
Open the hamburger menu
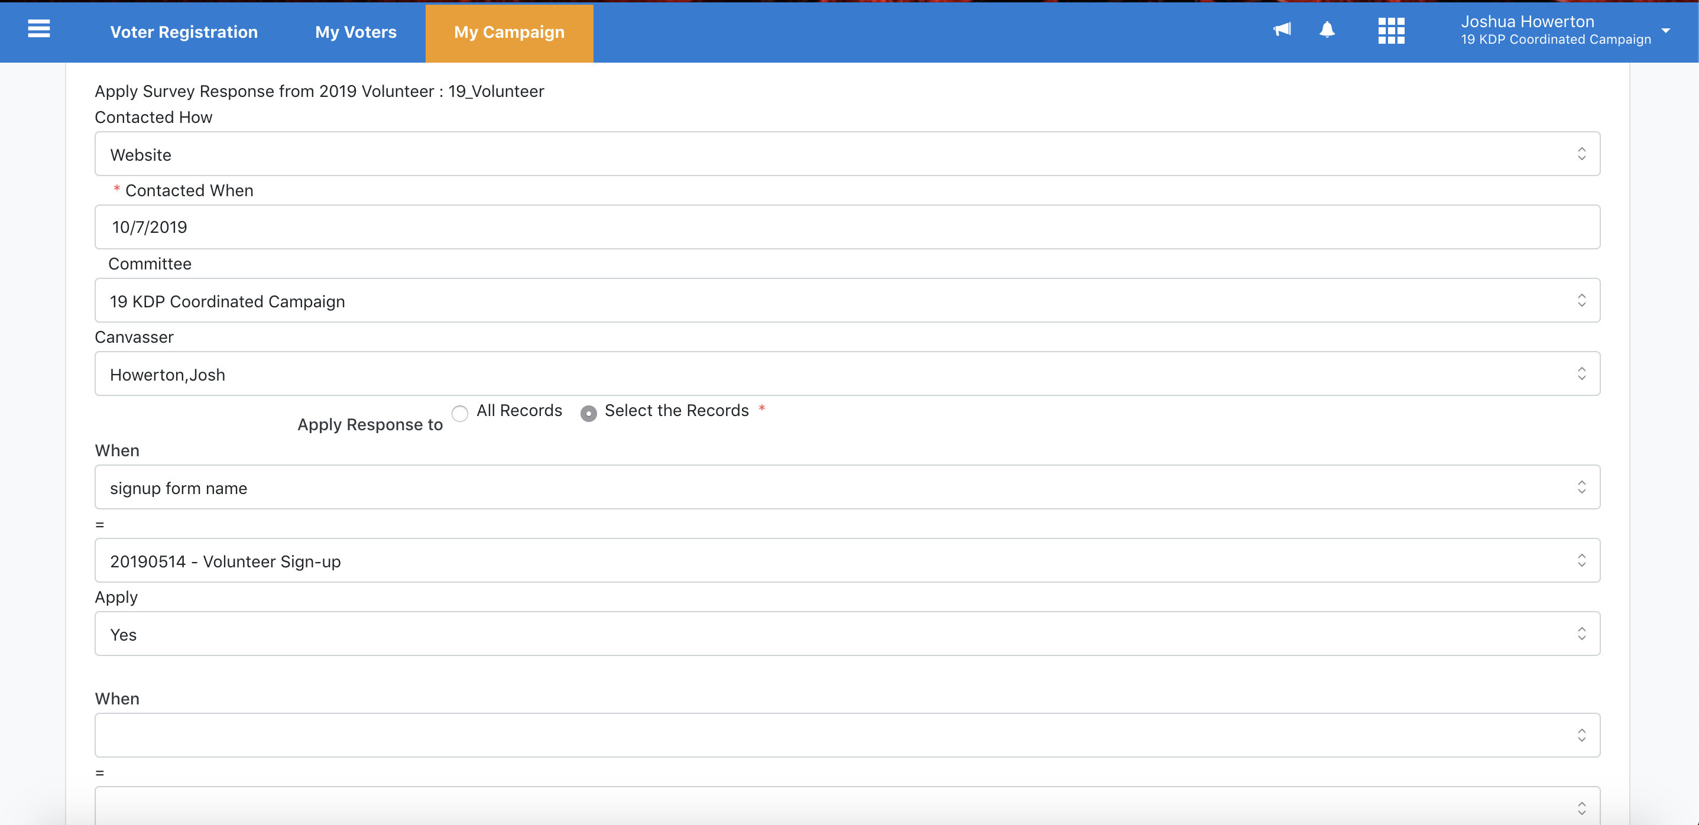(39, 29)
